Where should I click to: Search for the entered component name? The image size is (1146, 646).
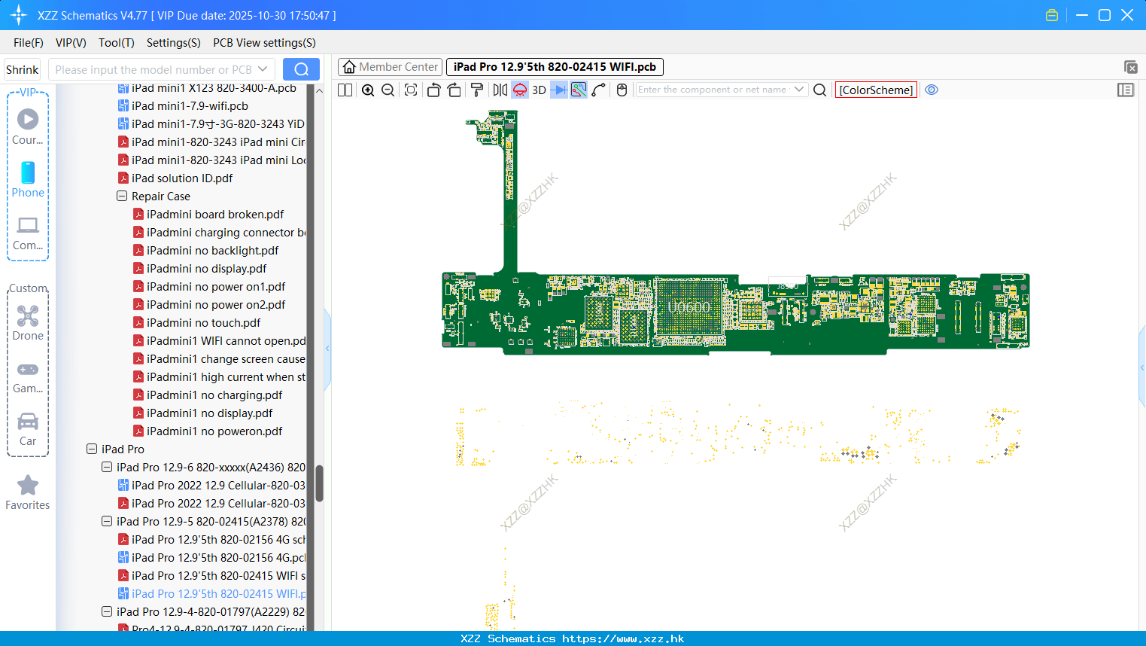820,90
